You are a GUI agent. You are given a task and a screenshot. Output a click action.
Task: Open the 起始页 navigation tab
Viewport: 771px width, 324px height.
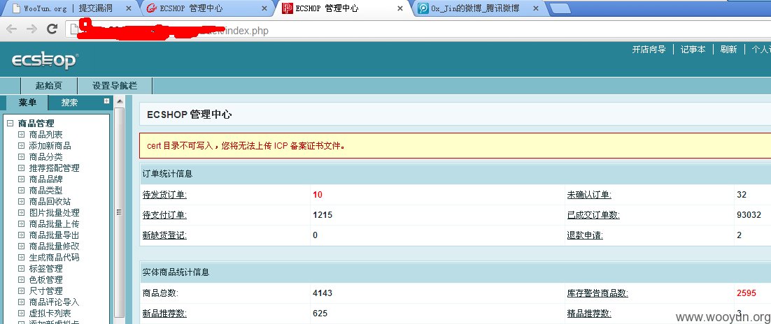click(49, 85)
